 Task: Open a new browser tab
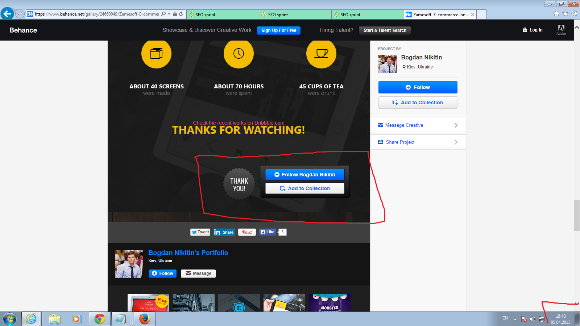click(x=481, y=14)
